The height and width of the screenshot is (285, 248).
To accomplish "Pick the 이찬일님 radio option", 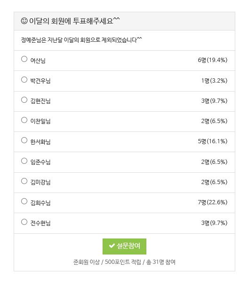I will pos(24,120).
